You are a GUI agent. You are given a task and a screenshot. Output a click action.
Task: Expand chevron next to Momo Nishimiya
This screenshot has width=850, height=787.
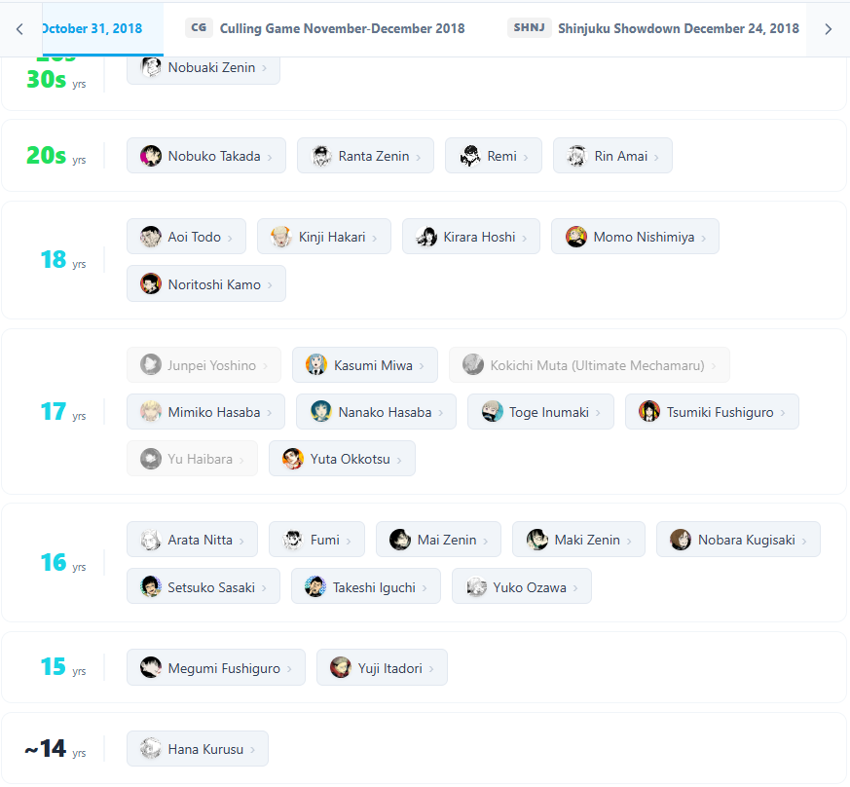click(x=704, y=238)
